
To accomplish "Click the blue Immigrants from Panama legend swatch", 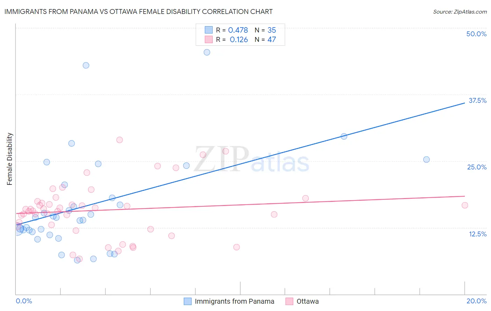I will point(188,301).
